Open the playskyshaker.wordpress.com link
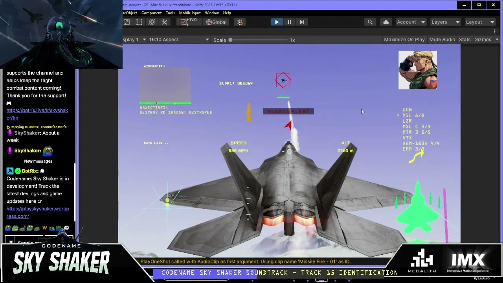Image resolution: width=503 pixels, height=283 pixels. (x=37, y=212)
